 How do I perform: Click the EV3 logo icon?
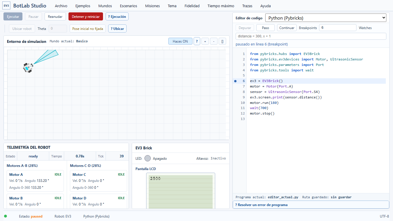7,6
